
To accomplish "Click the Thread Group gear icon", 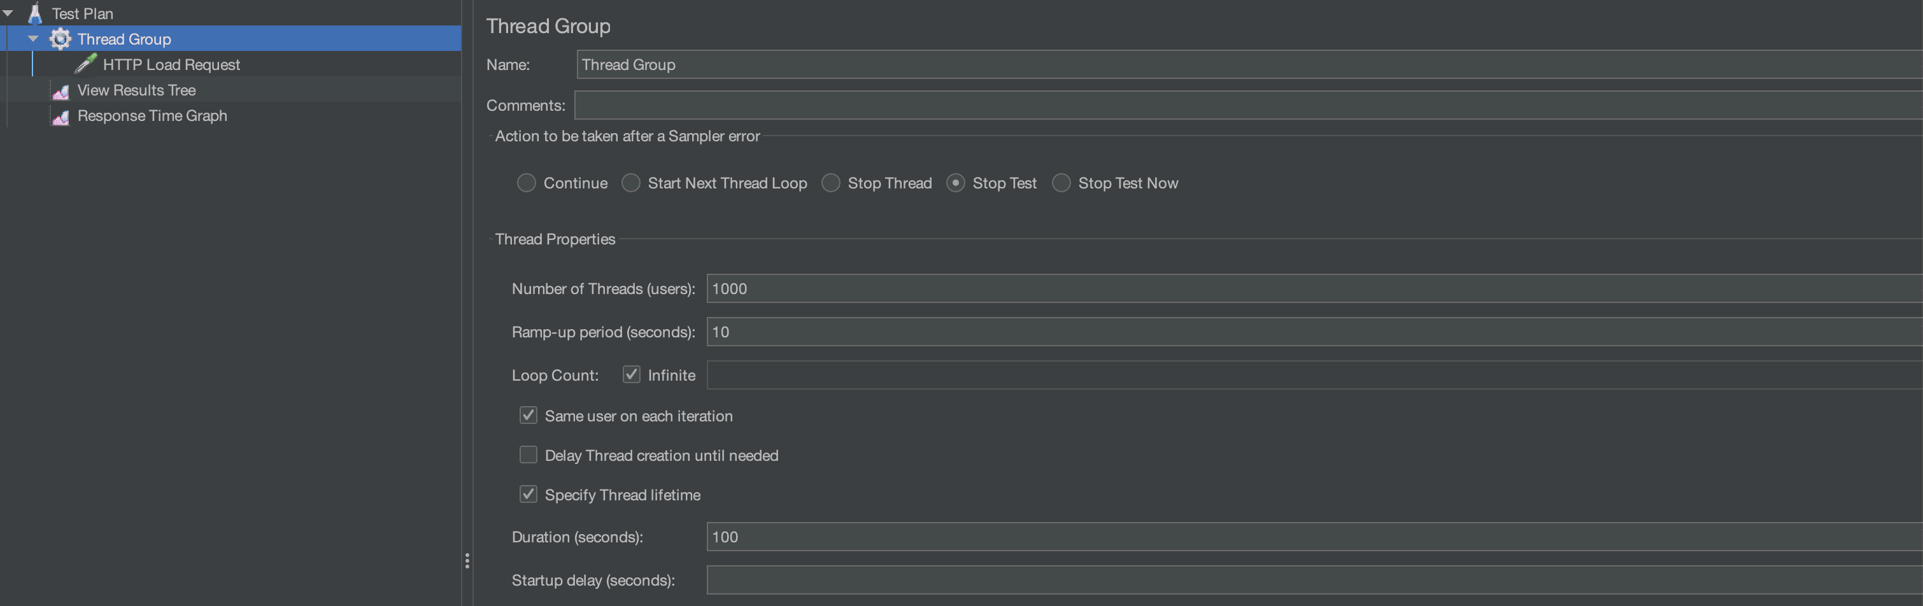I will pos(60,39).
